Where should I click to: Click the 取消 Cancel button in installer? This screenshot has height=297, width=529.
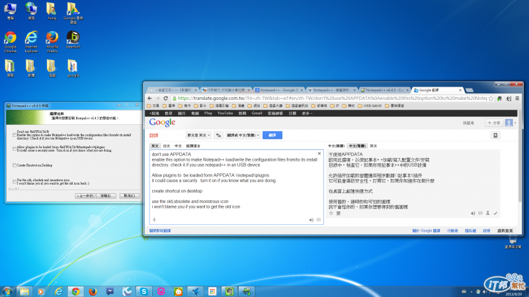(x=129, y=196)
